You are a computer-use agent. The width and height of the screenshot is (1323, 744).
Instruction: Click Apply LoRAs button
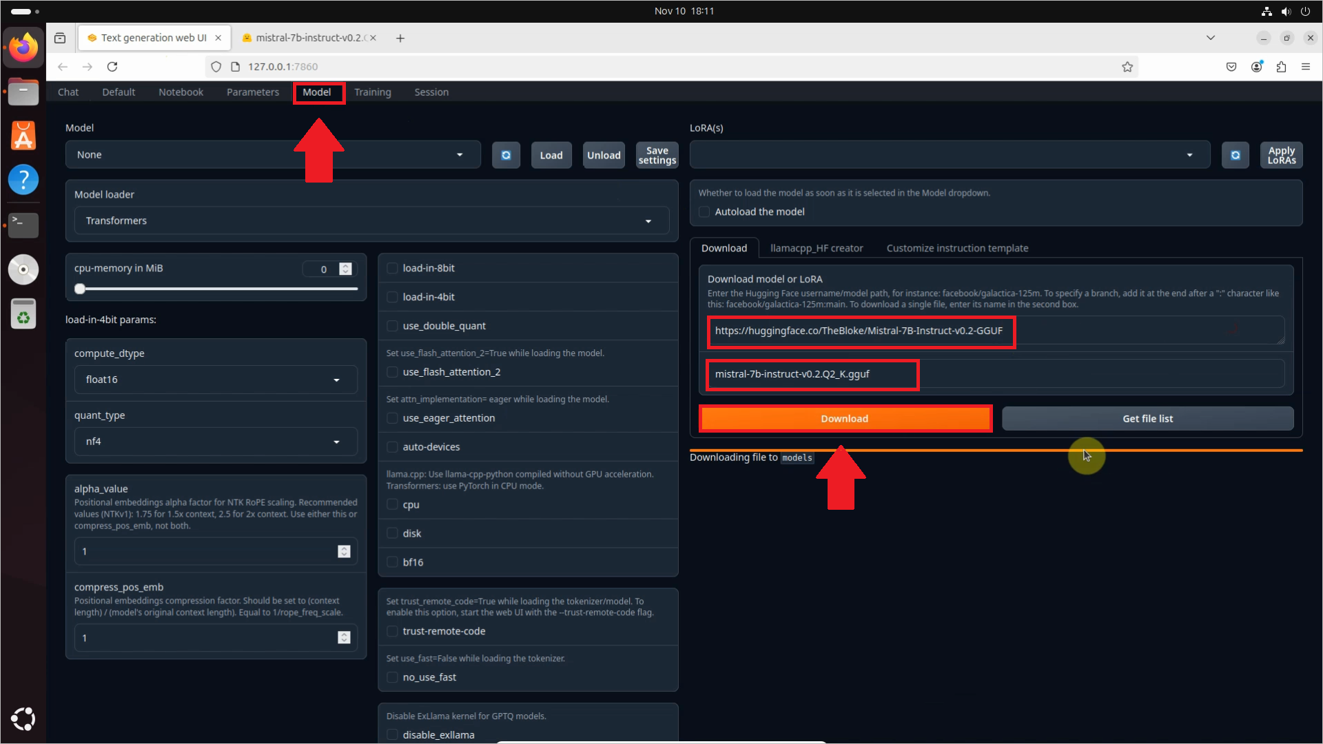[1282, 156]
